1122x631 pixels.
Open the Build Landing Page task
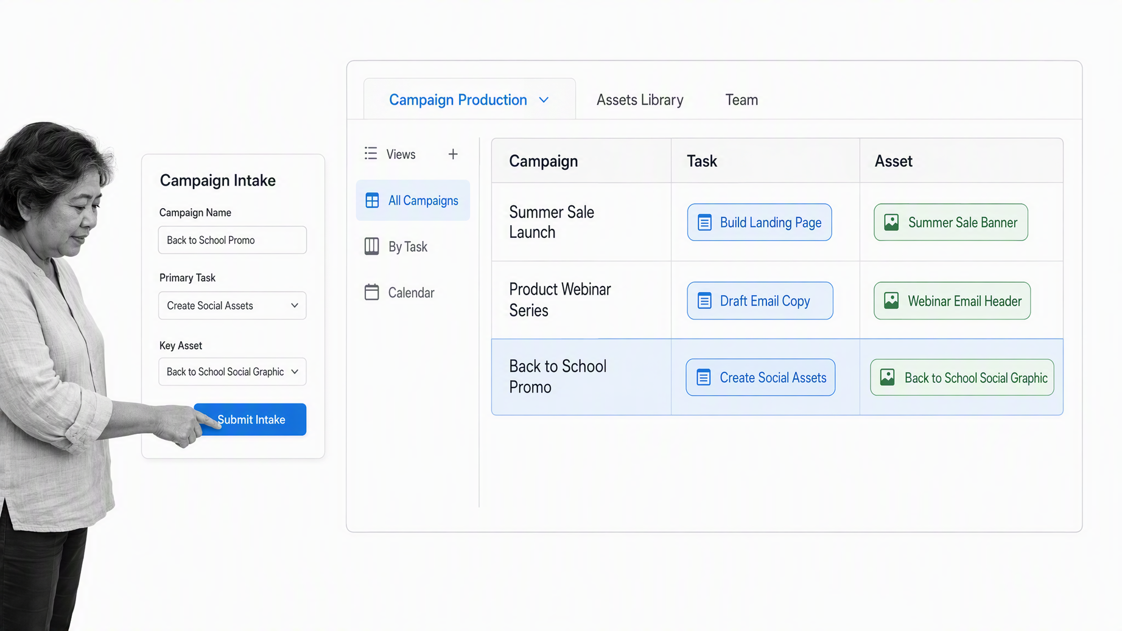click(759, 222)
